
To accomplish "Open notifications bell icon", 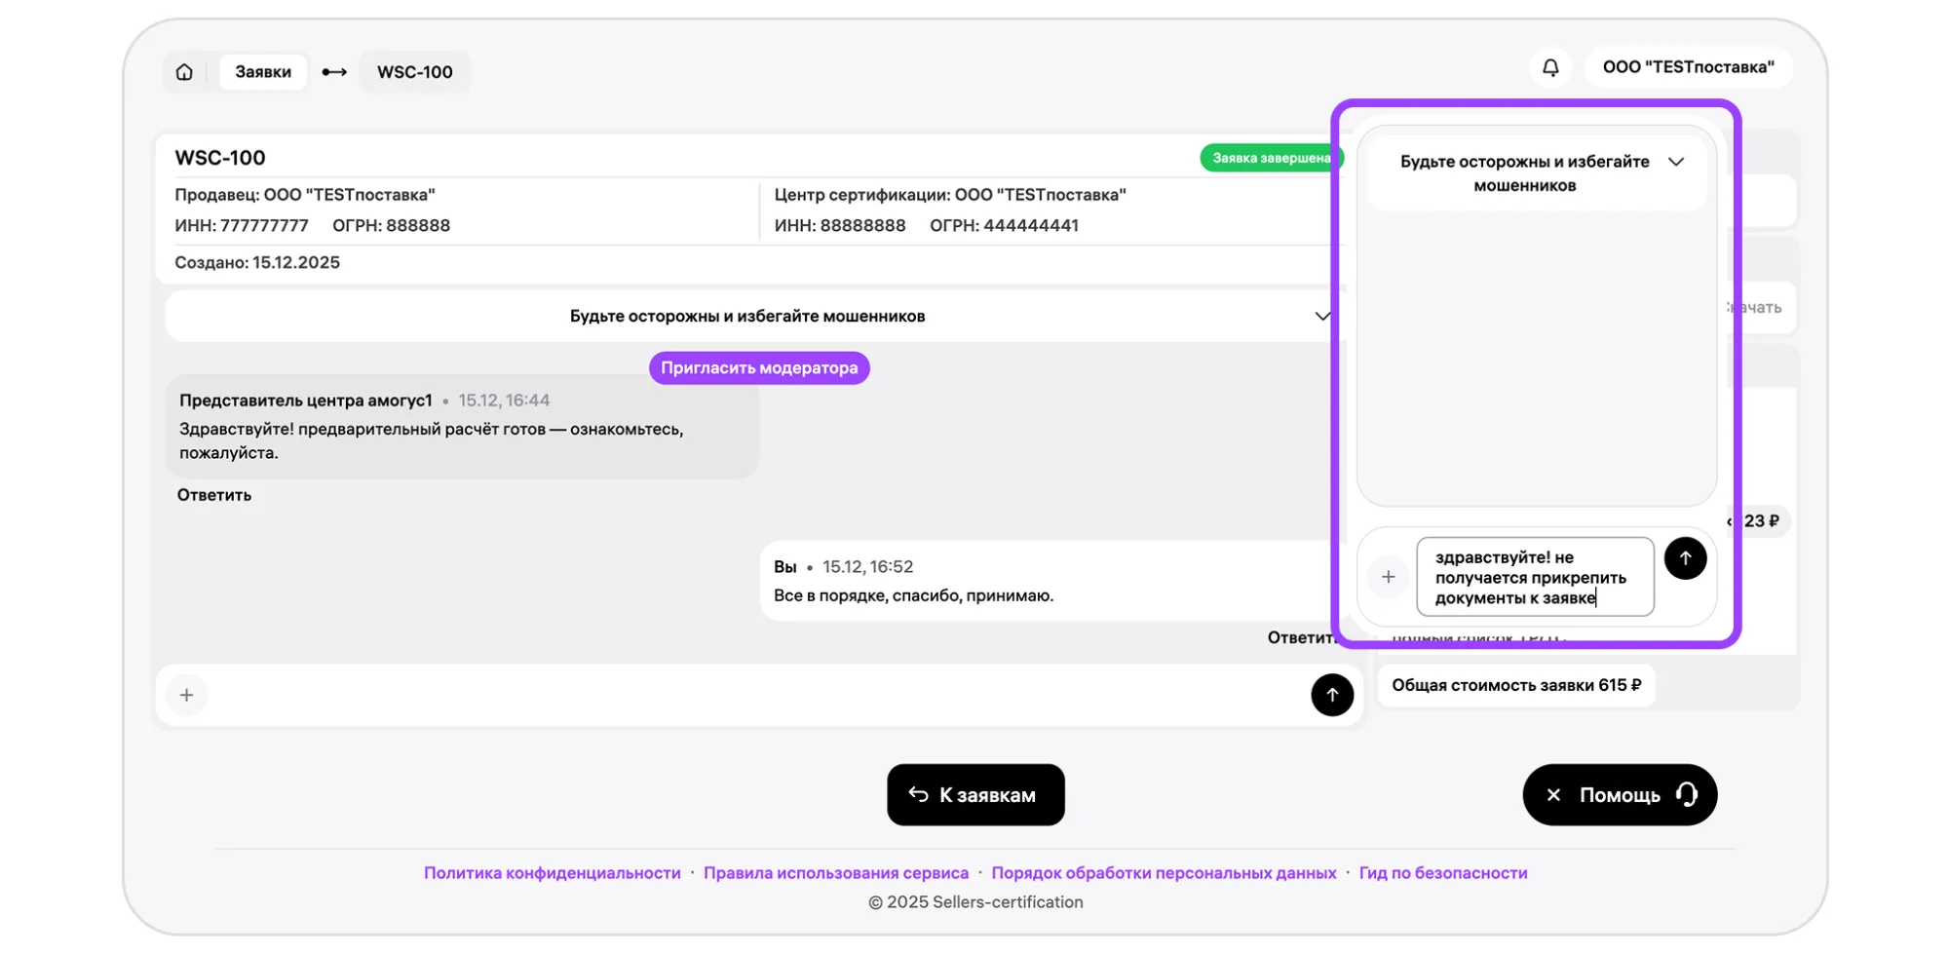I will click(x=1550, y=67).
